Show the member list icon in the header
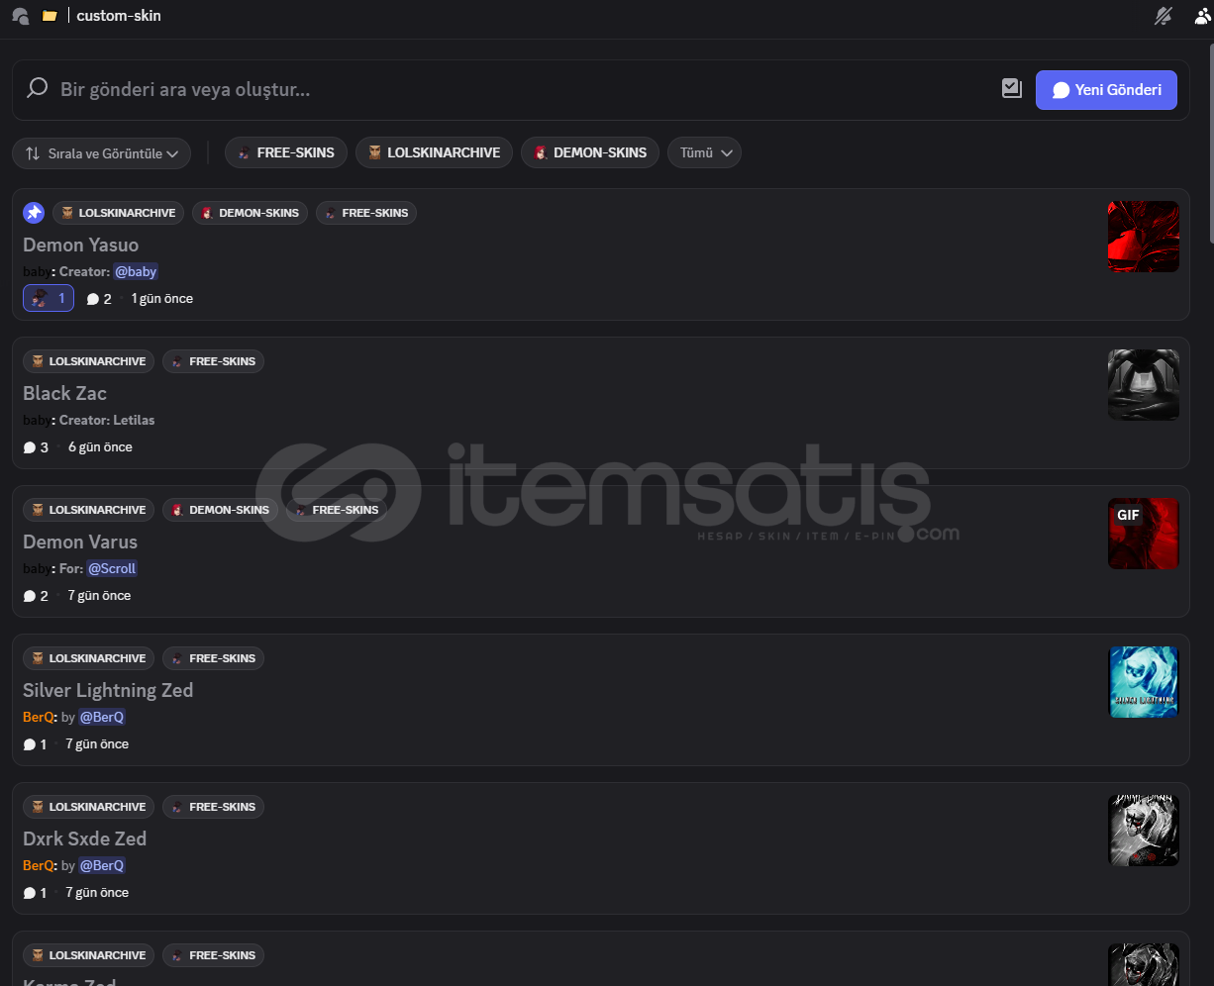The height and width of the screenshot is (986, 1214). click(1203, 16)
